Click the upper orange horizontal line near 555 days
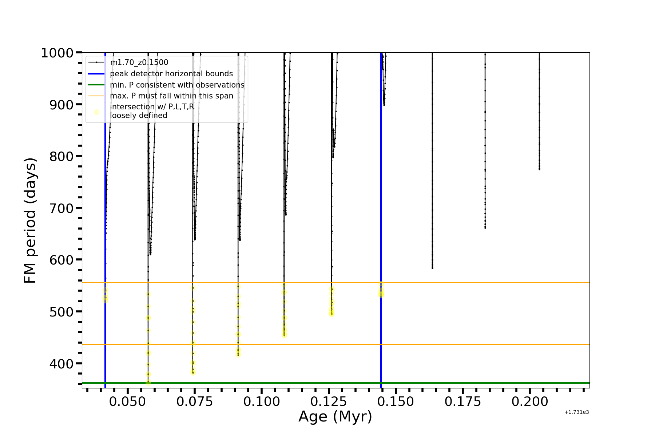The height and width of the screenshot is (436, 655). coord(473,282)
